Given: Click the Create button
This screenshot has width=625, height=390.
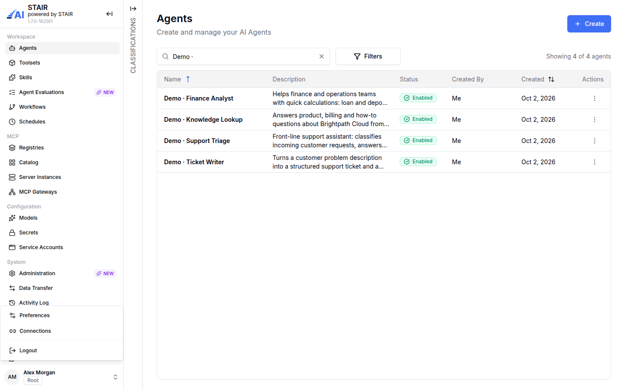Looking at the screenshot, I should (589, 24).
